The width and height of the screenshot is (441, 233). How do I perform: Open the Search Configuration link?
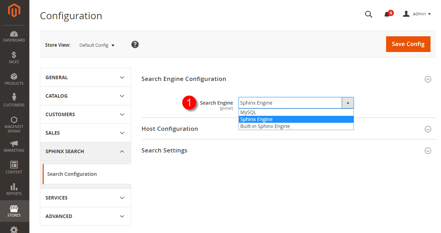point(72,174)
